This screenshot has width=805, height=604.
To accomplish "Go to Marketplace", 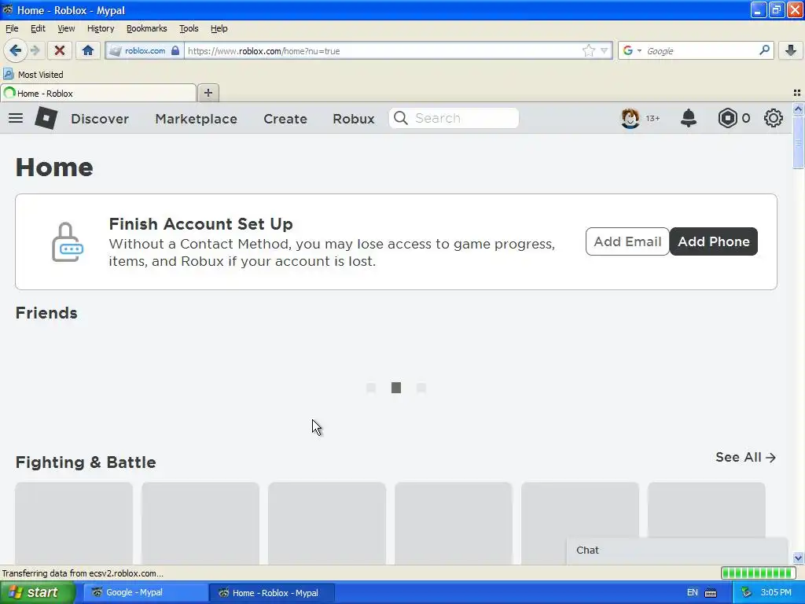I will coord(196,119).
